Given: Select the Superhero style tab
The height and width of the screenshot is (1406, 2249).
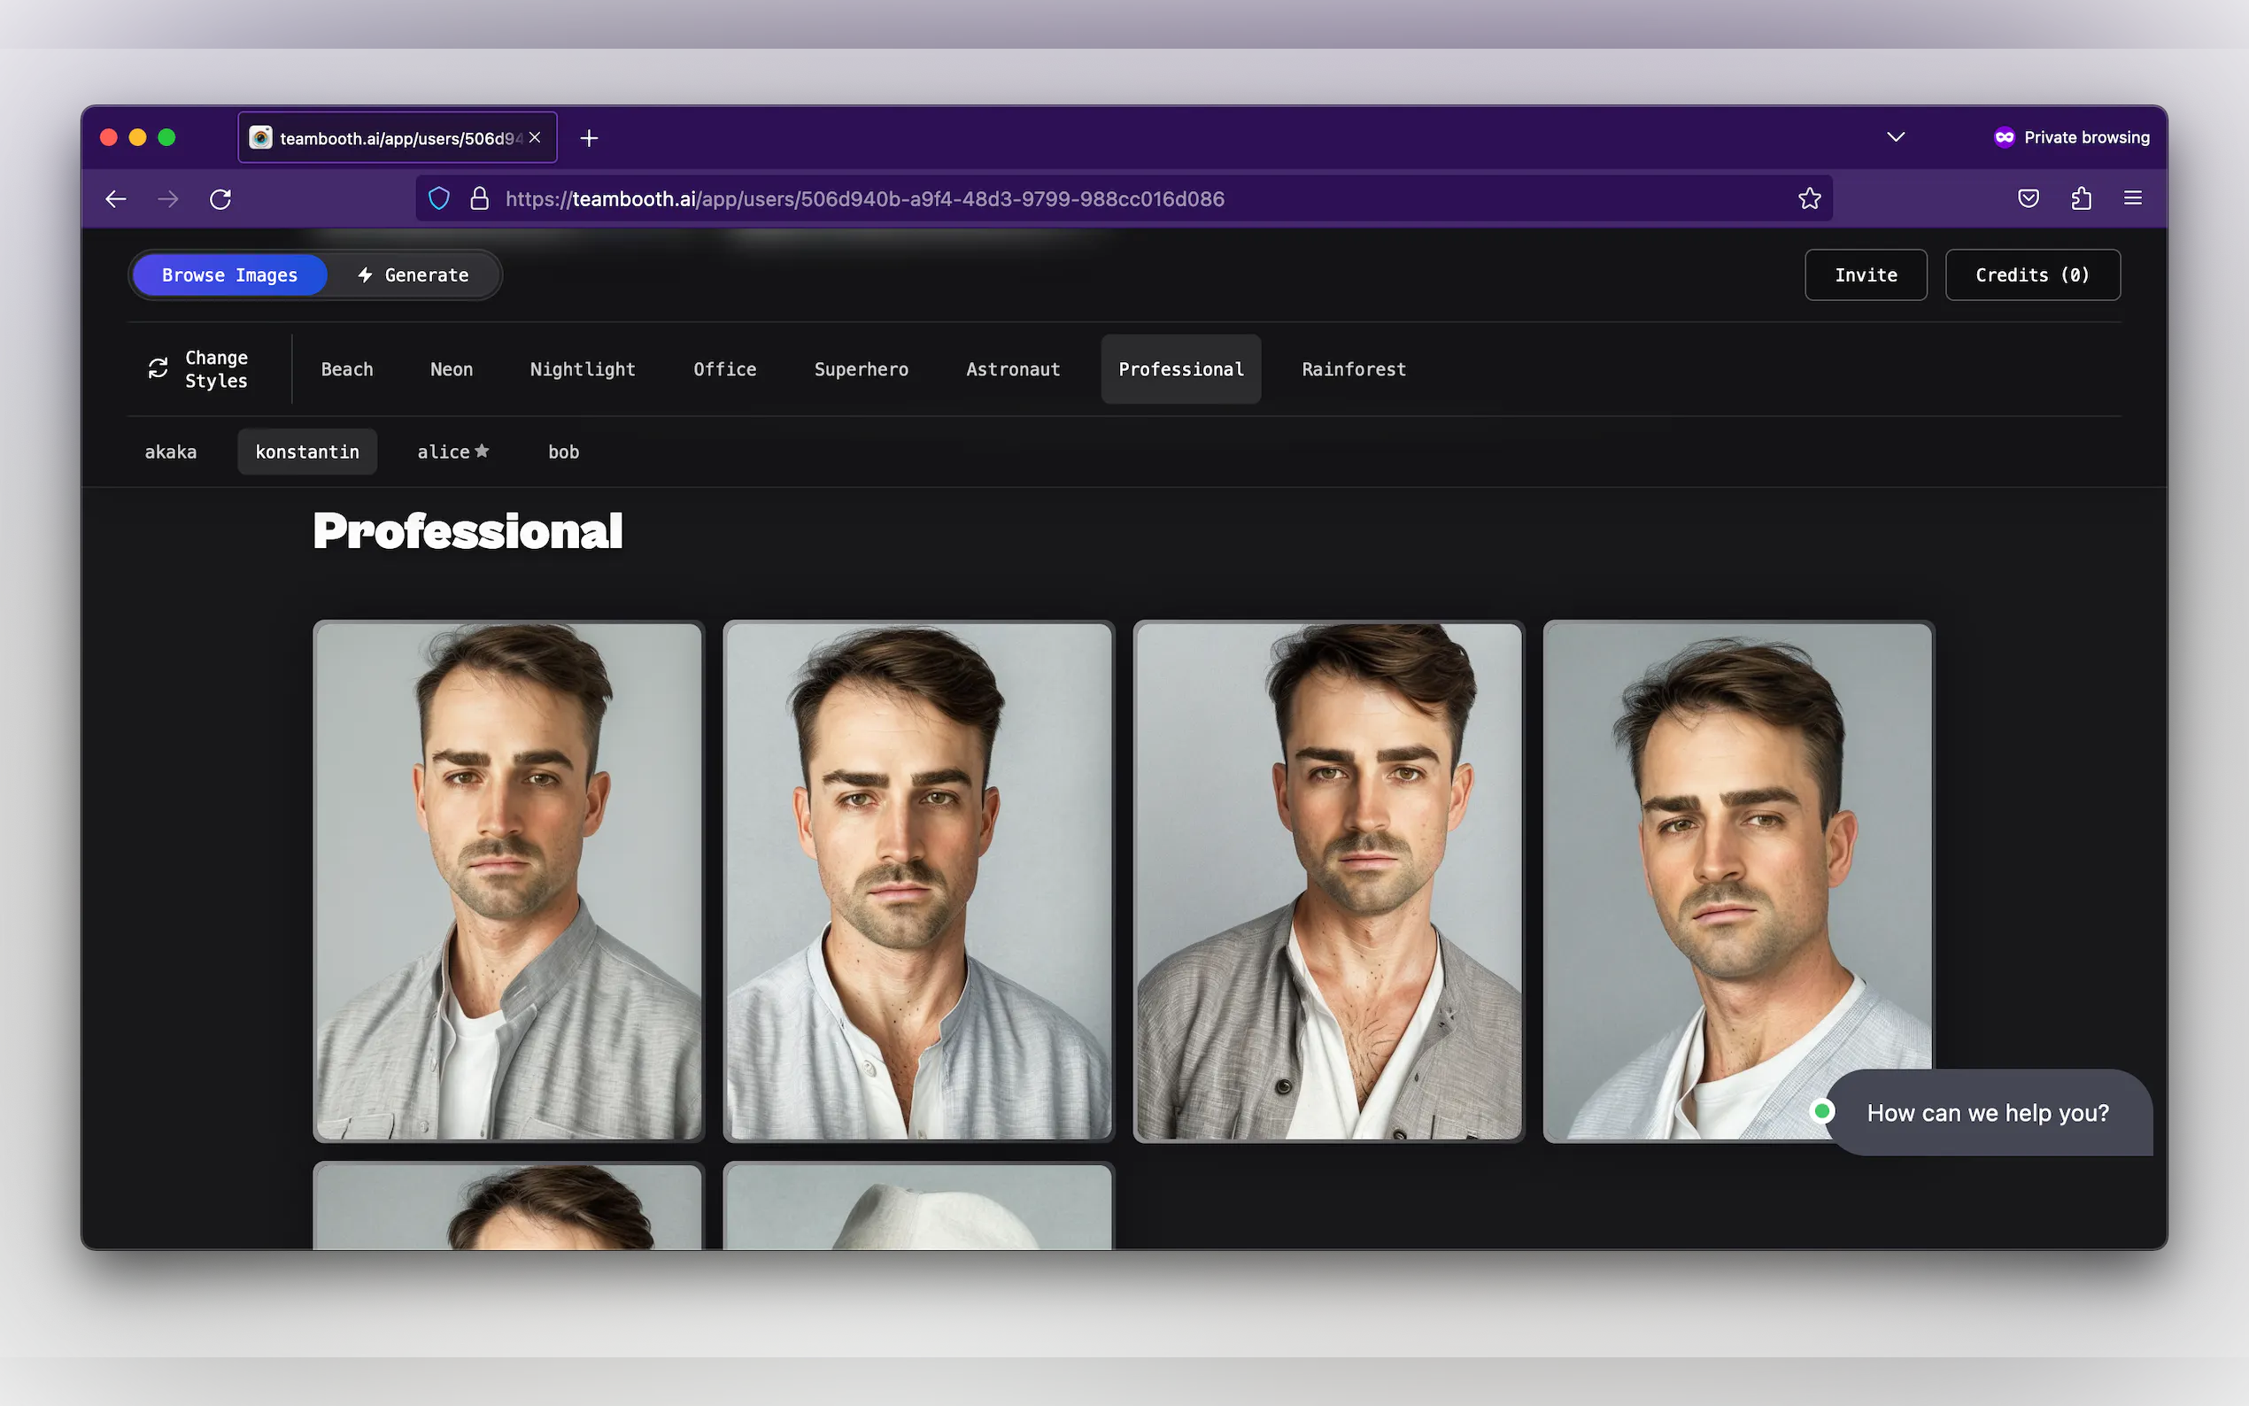Looking at the screenshot, I should (x=861, y=369).
